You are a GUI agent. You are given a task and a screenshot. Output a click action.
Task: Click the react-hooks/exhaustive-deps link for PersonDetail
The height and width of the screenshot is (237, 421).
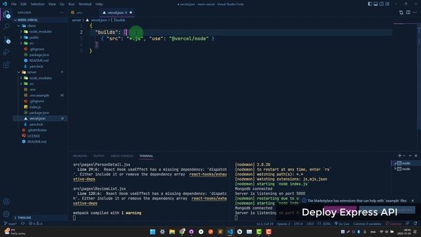pyautogui.click(x=208, y=174)
